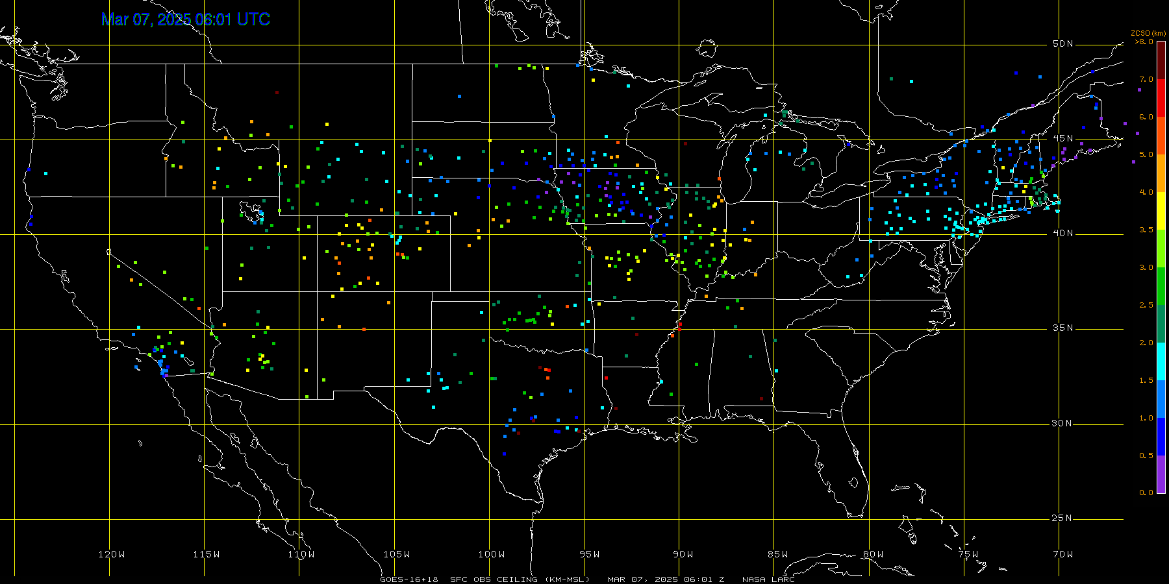Click the ZCSO (km) legend title
Viewport: 1169px width, 584px height.
[1148, 34]
